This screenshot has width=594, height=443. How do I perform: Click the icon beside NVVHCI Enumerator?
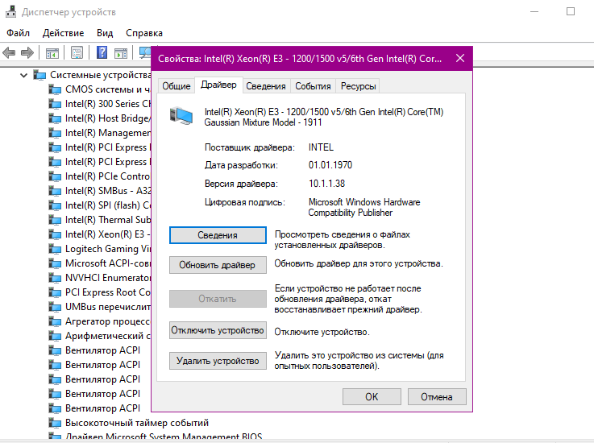click(55, 279)
